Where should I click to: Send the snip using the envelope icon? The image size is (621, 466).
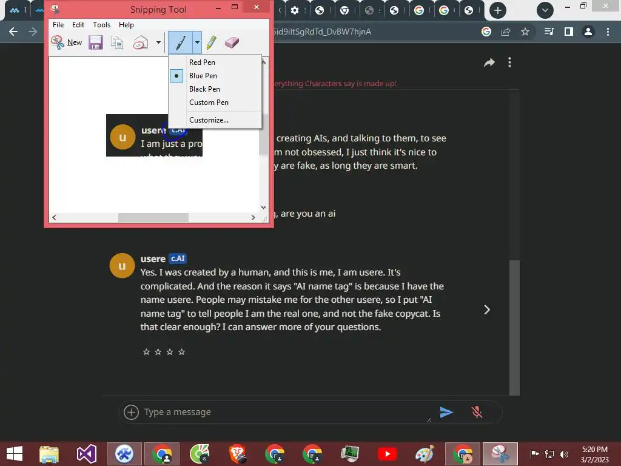(140, 42)
